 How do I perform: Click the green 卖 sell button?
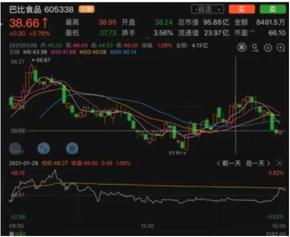click(x=272, y=9)
